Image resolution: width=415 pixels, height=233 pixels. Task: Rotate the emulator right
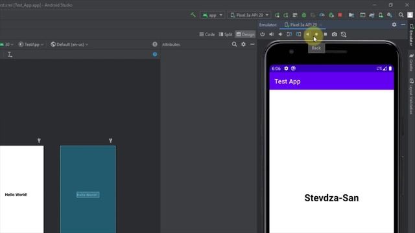[x=298, y=34]
